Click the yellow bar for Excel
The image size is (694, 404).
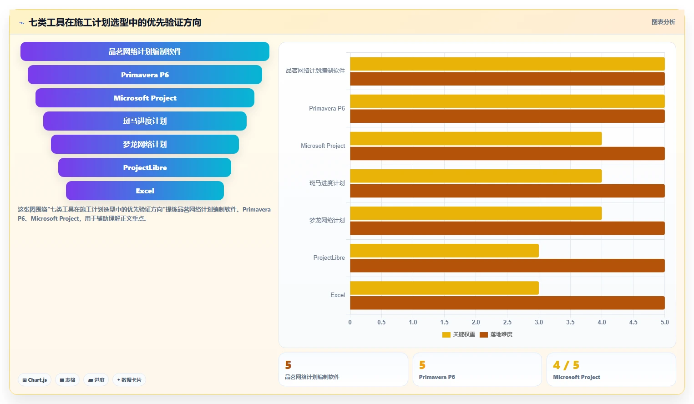click(444, 288)
